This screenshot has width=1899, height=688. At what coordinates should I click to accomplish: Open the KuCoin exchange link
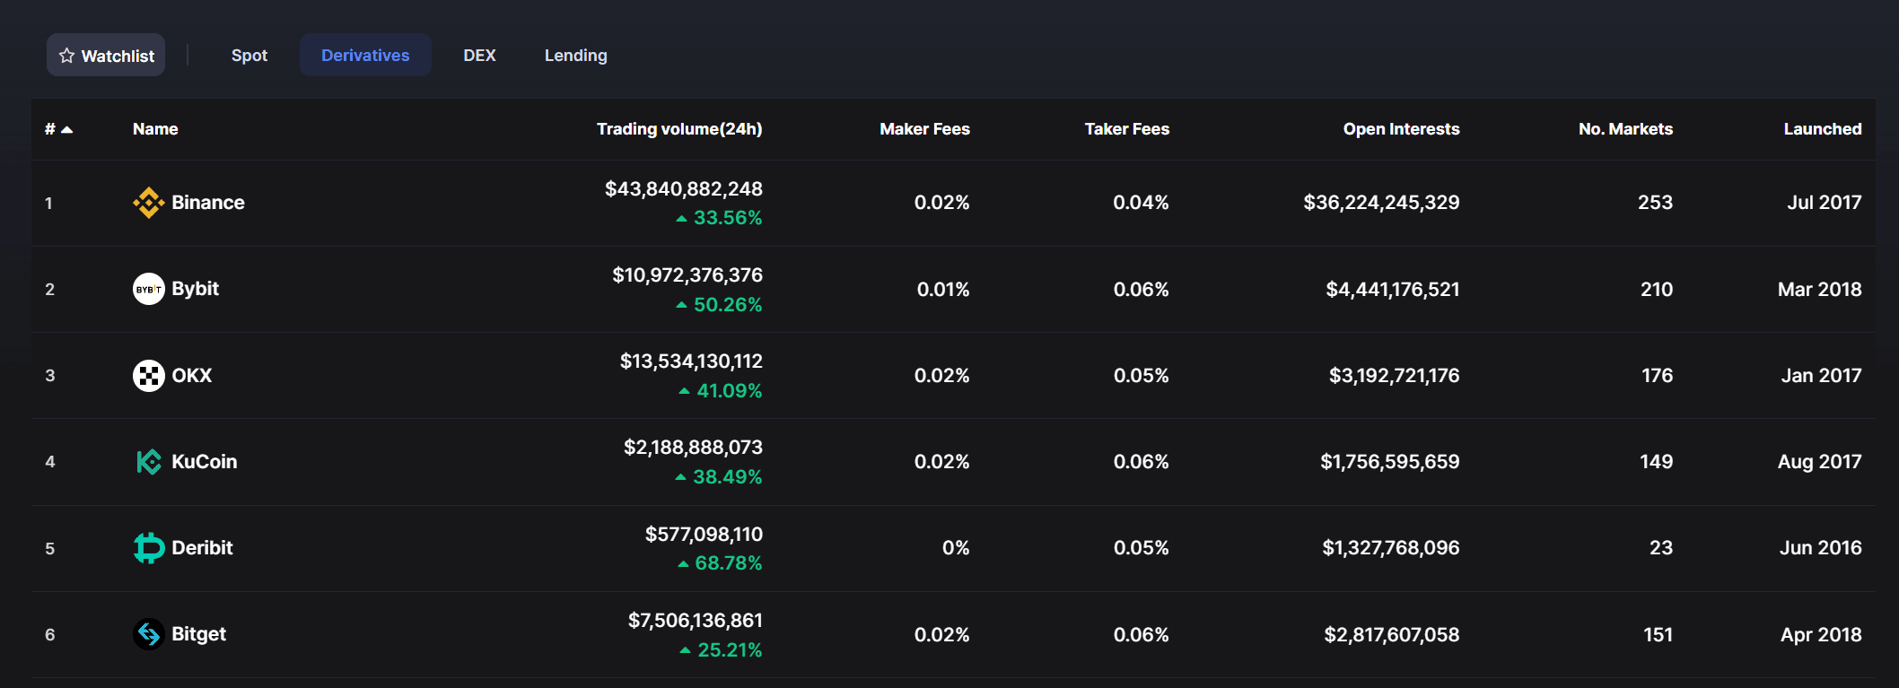tap(205, 462)
